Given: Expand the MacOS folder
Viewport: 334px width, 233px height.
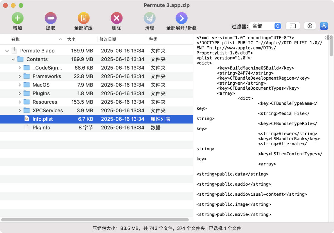Looking at the screenshot, I should pyautogui.click(x=19, y=85).
